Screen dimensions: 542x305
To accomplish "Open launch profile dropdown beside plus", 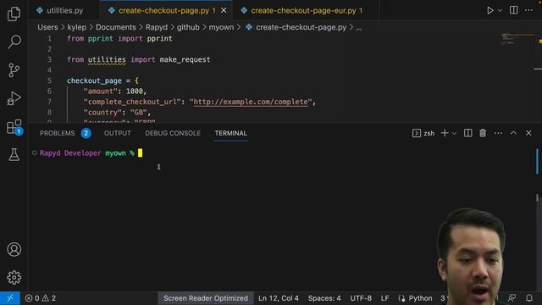I will click(455, 133).
